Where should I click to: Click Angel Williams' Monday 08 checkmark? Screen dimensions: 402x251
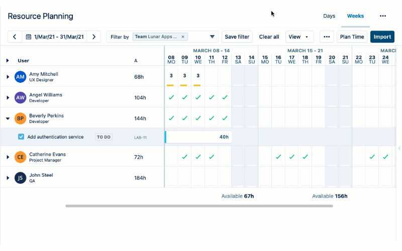[x=171, y=97]
